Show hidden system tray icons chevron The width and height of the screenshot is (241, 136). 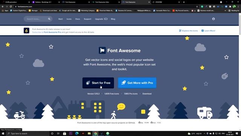(x=204, y=133)
